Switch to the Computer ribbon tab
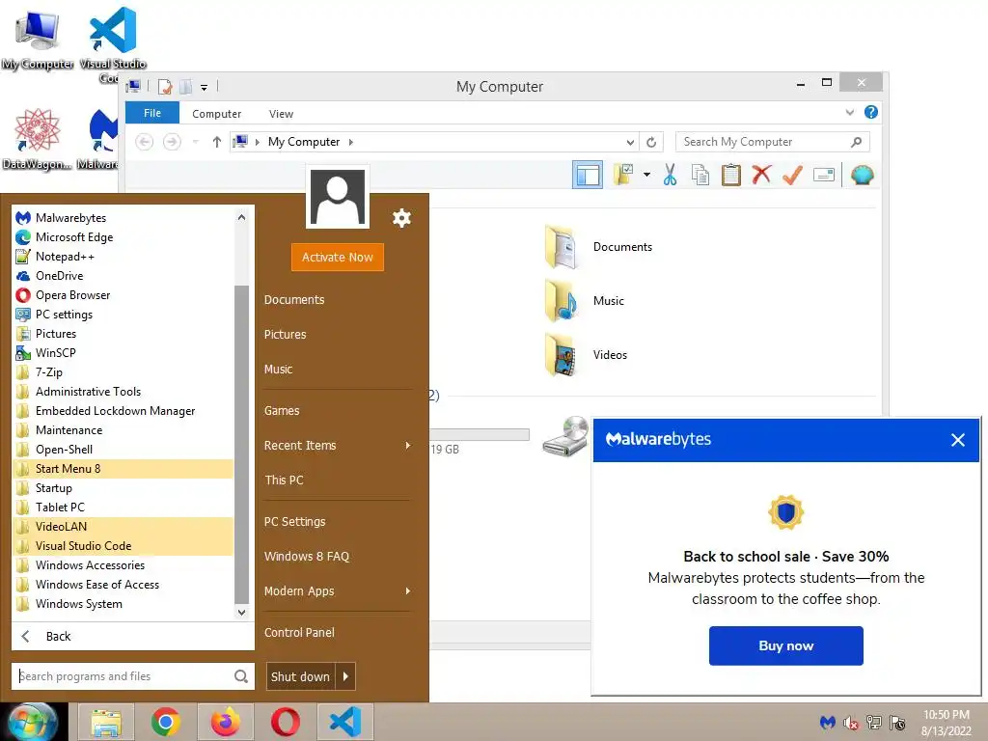Image resolution: width=988 pixels, height=741 pixels. [x=217, y=114]
